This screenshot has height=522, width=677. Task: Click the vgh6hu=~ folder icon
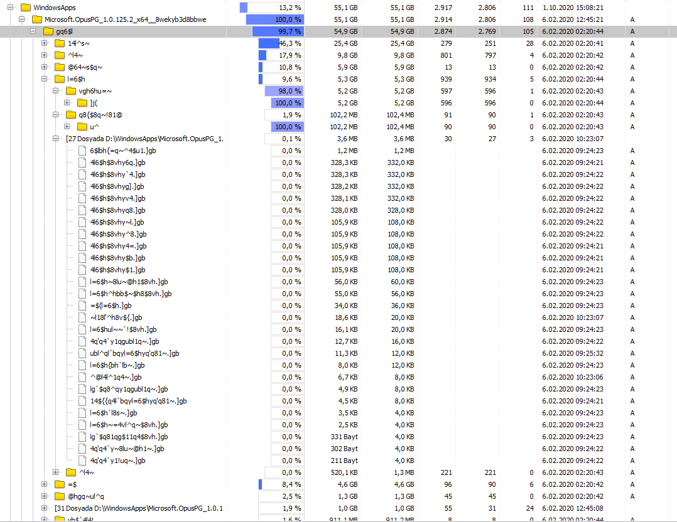pos(71,91)
